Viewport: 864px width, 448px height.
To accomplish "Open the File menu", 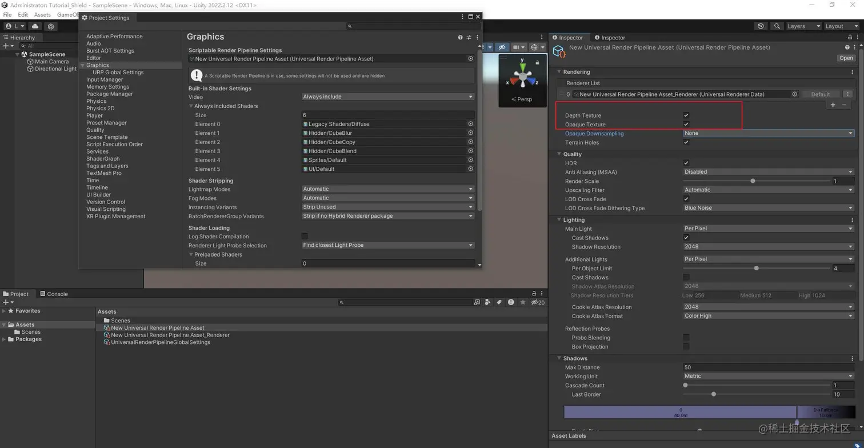I will coord(7,15).
